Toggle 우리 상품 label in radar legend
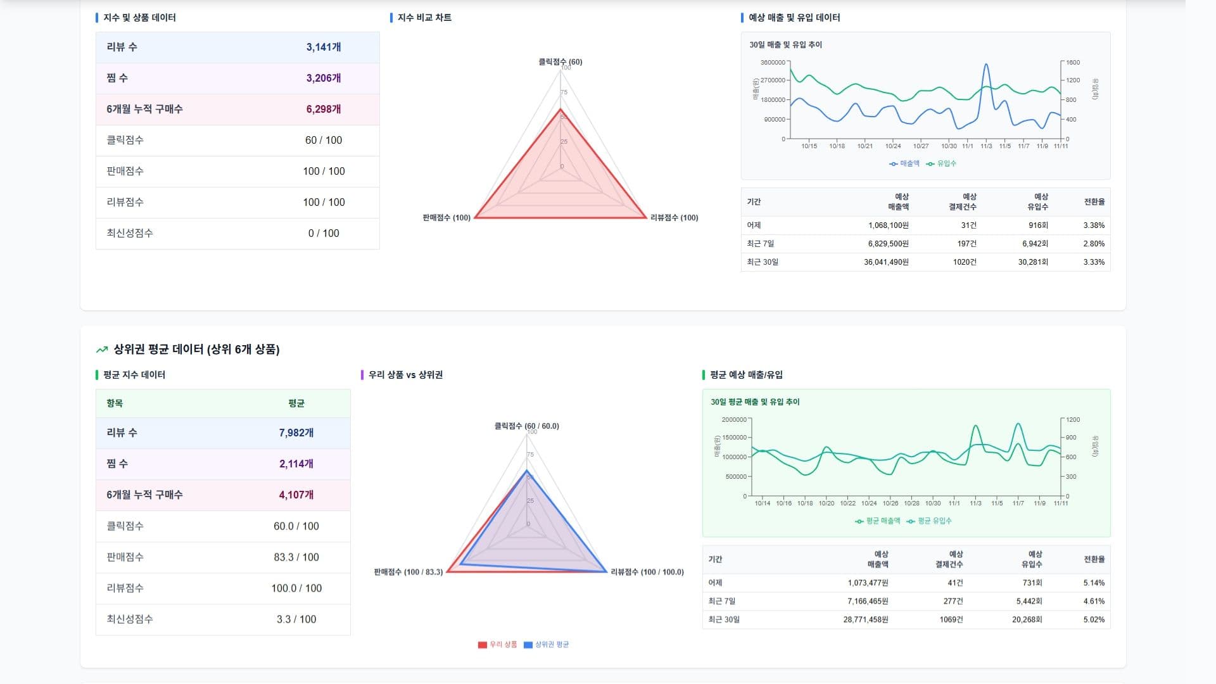 click(503, 645)
